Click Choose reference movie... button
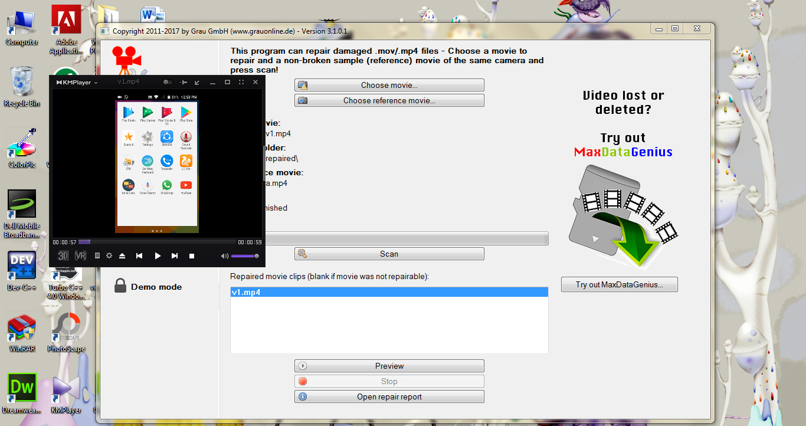 point(389,100)
